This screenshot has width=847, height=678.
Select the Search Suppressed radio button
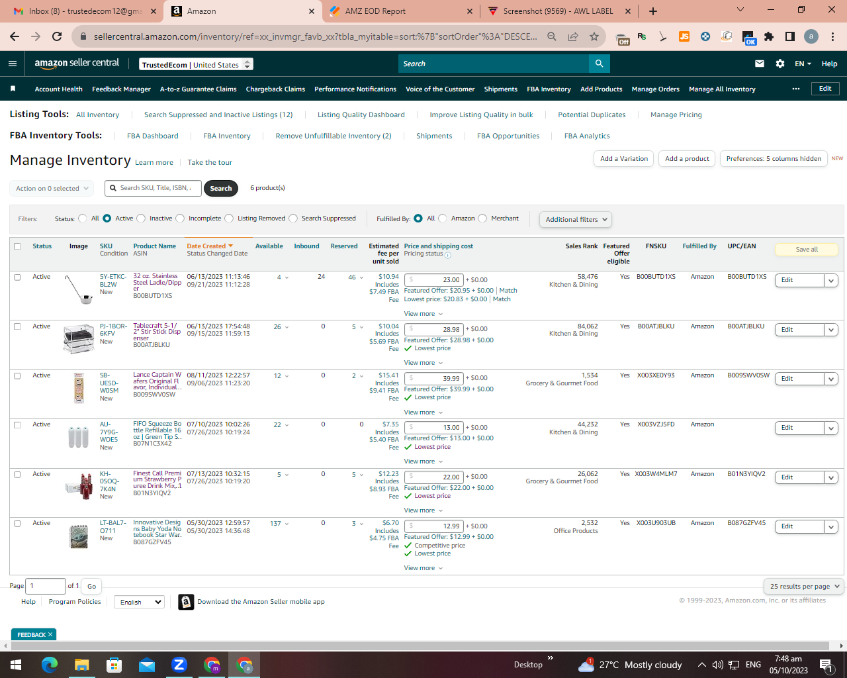point(293,218)
